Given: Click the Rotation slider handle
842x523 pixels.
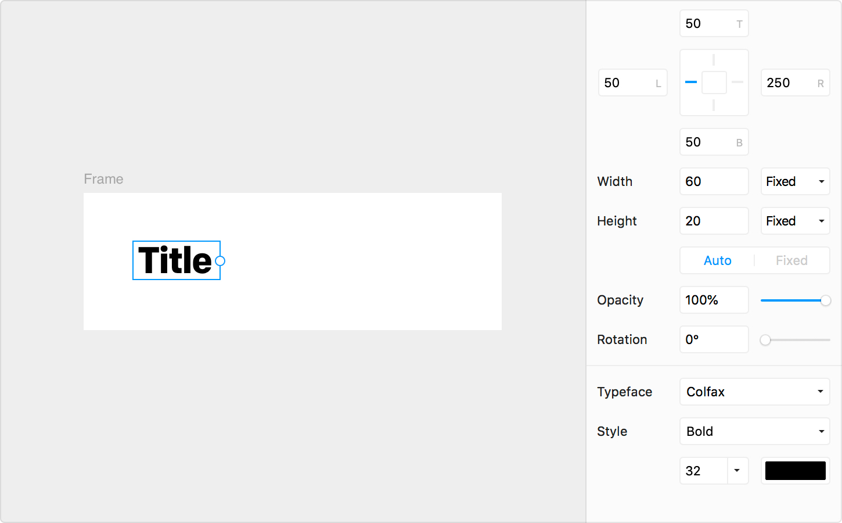Looking at the screenshot, I should [765, 340].
